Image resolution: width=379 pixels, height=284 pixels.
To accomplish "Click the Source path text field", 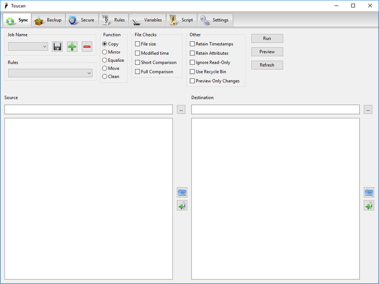I will 89,110.
